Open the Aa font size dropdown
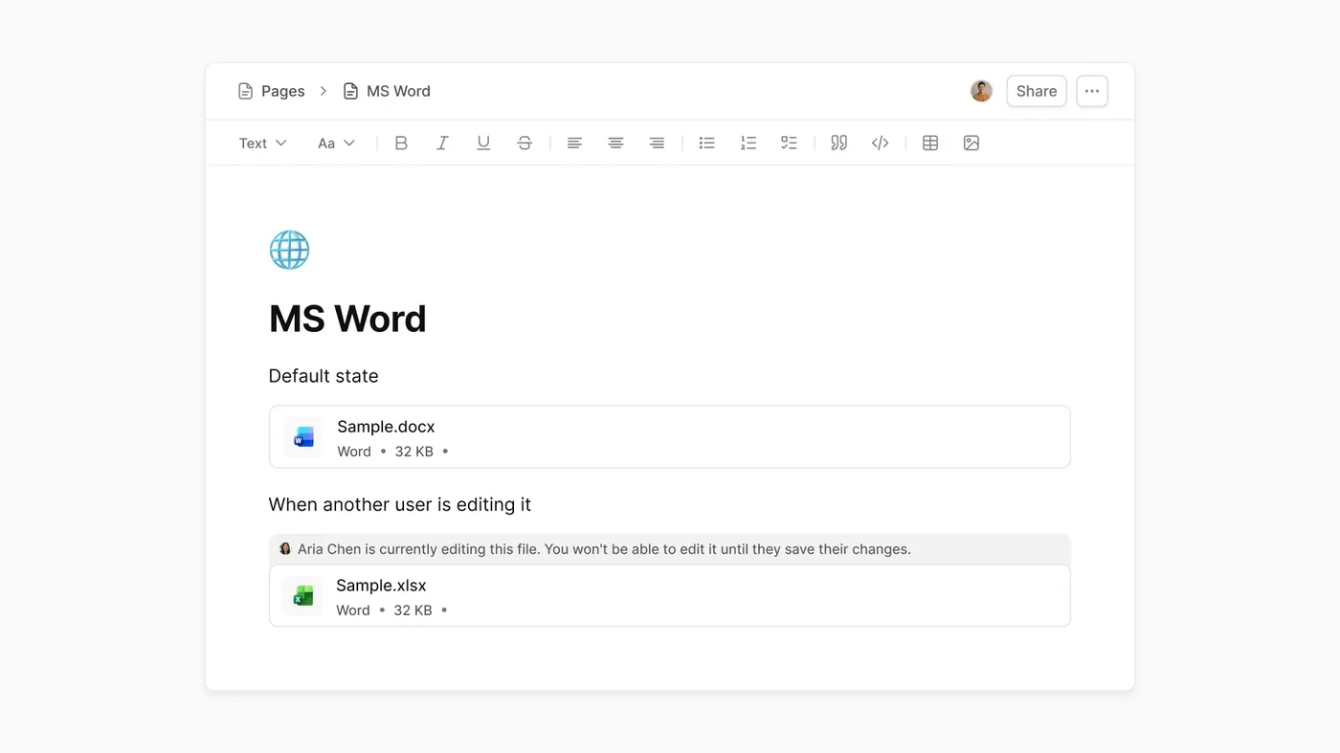Viewport: 1340px width, 753px height. coord(336,143)
